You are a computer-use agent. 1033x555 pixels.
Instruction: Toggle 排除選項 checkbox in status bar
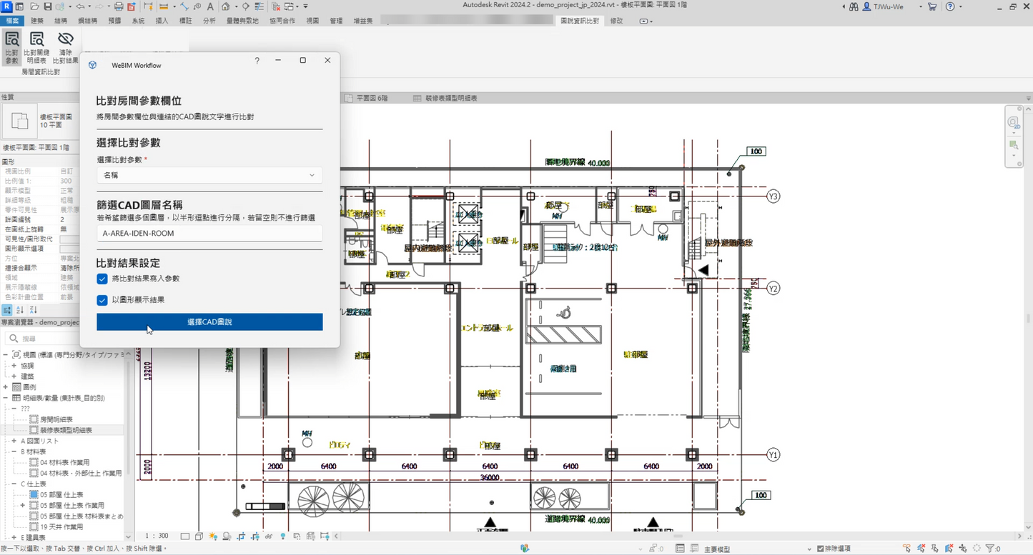pyautogui.click(x=820, y=549)
